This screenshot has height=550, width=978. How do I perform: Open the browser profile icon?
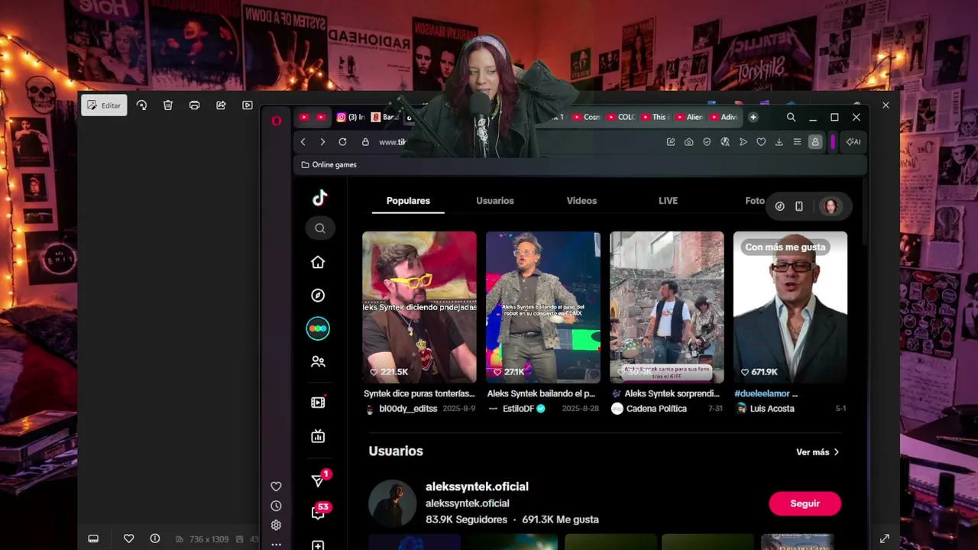(815, 142)
